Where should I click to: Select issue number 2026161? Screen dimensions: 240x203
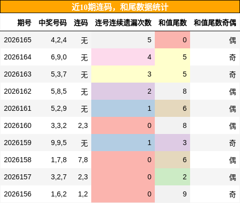pos(18,108)
